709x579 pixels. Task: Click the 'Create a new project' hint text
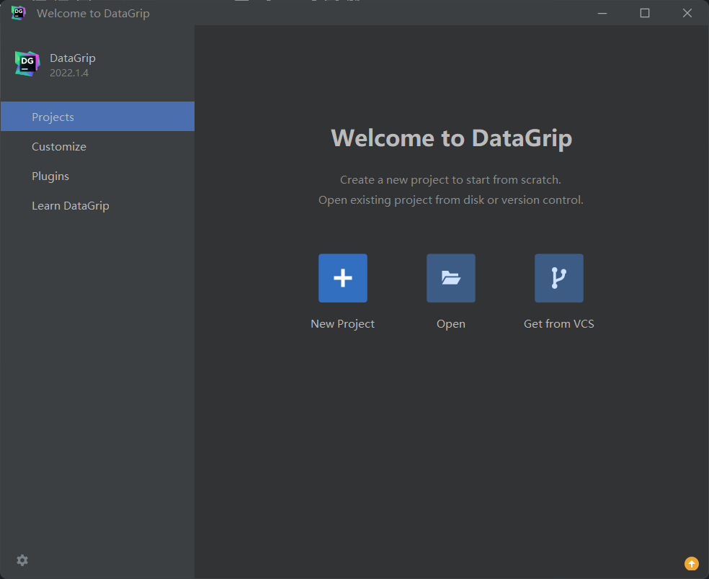tap(450, 180)
